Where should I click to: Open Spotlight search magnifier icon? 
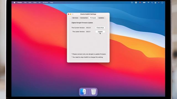point(152,2)
